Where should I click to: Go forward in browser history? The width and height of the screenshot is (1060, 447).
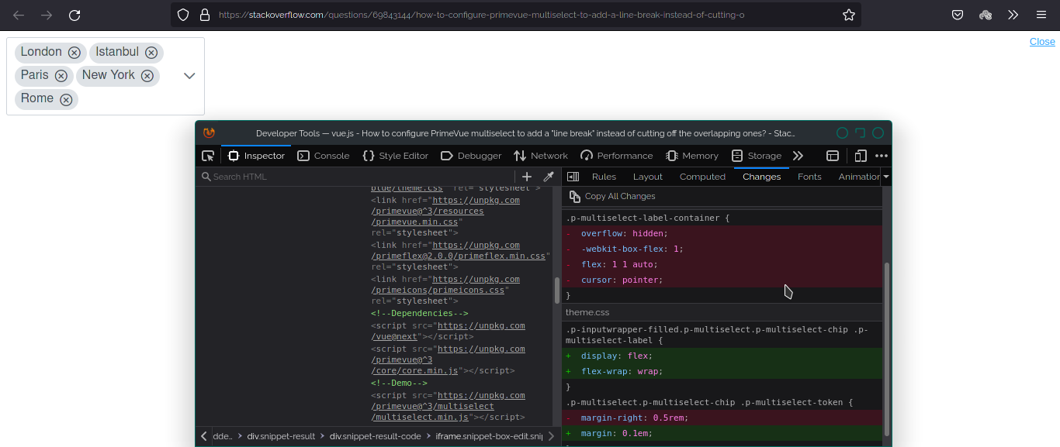(x=47, y=15)
